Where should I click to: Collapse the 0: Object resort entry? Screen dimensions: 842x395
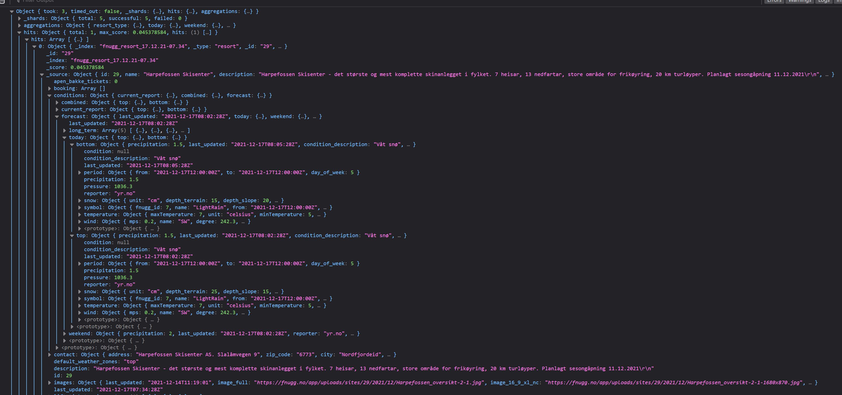pos(34,46)
